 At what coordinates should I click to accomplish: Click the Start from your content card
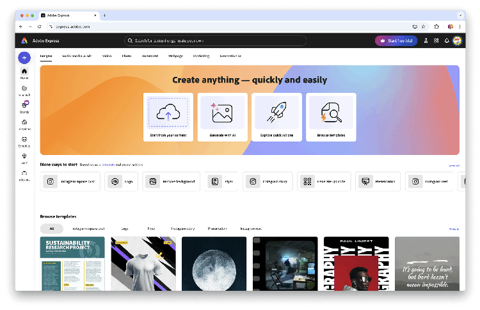tap(168, 117)
